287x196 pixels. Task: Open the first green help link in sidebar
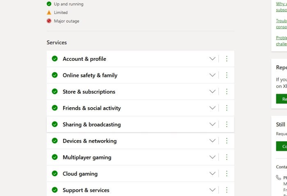click(x=282, y=7)
